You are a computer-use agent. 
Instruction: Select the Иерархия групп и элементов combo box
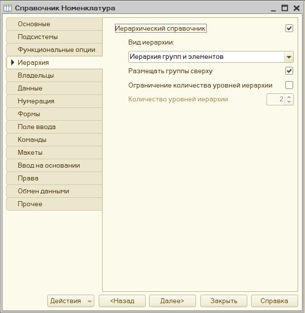pyautogui.click(x=211, y=57)
